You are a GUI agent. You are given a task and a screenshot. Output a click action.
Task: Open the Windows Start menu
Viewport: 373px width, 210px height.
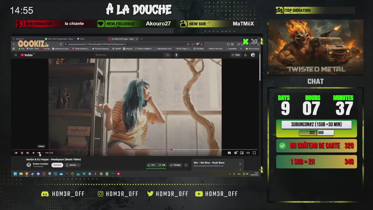pos(15,174)
